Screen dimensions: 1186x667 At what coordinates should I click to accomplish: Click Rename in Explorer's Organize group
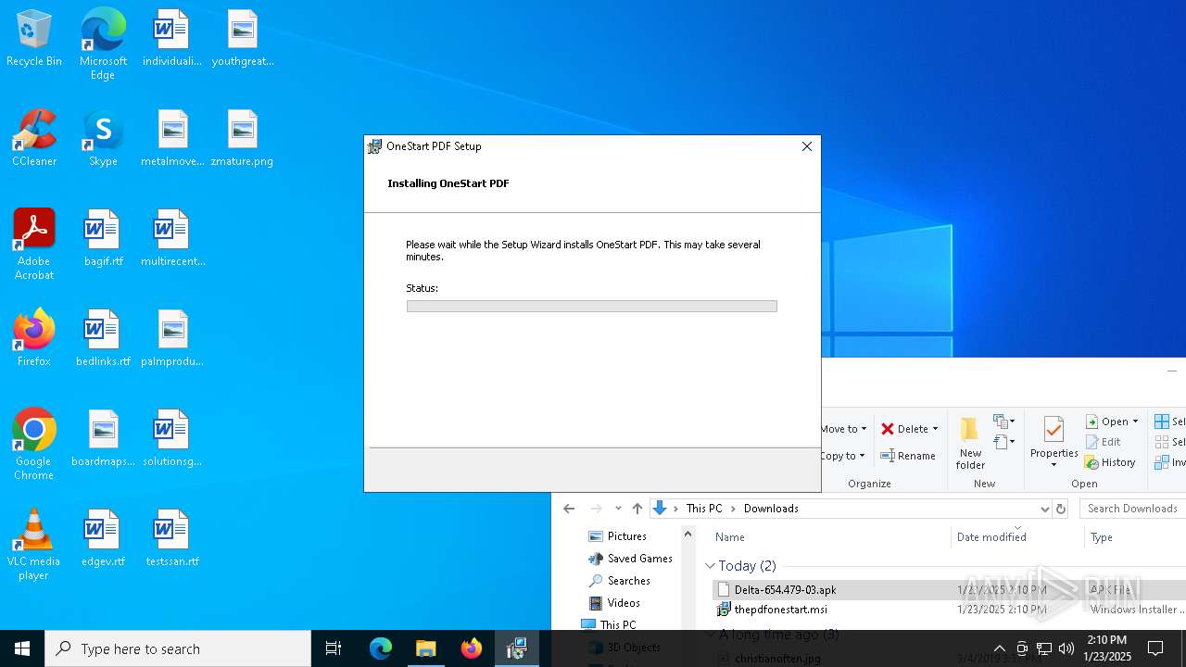(x=907, y=456)
